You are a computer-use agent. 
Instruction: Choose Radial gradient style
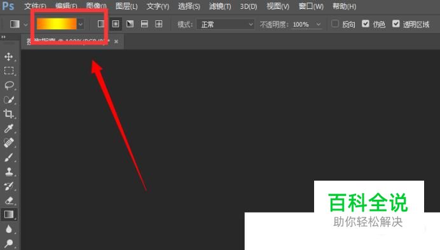click(x=116, y=24)
